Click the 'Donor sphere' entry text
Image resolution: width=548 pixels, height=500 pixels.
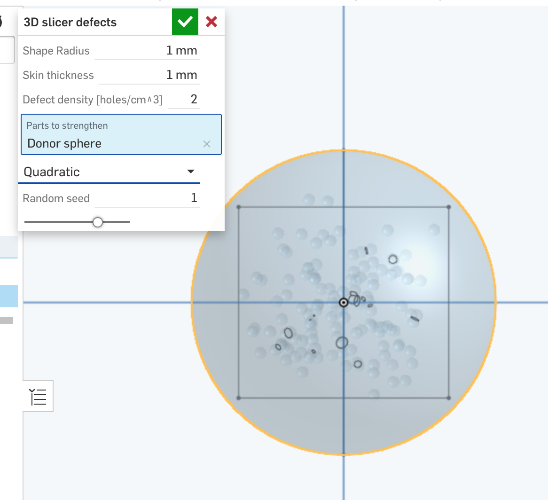tap(64, 144)
